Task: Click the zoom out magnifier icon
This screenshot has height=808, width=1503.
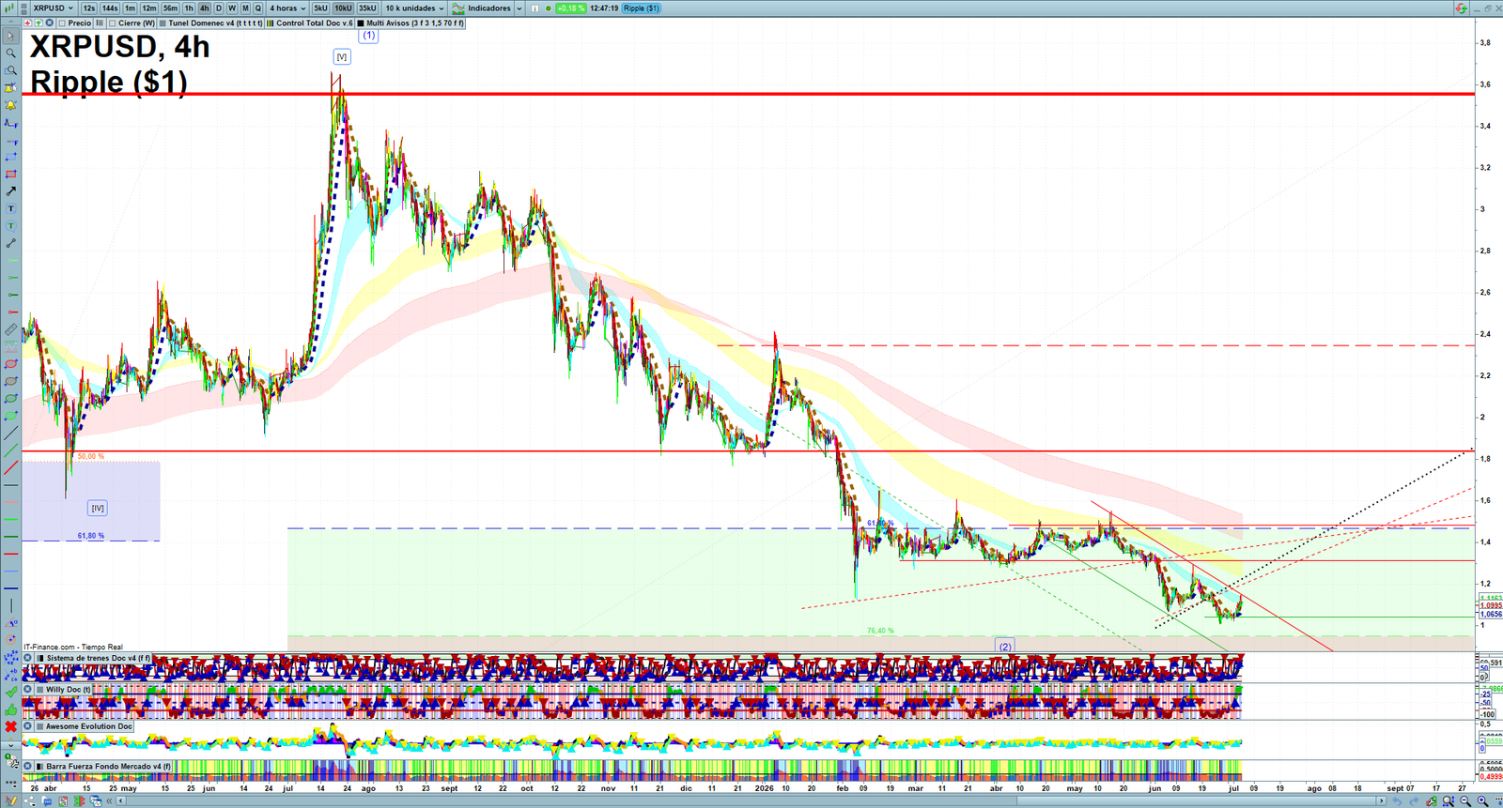Action: (x=1465, y=800)
